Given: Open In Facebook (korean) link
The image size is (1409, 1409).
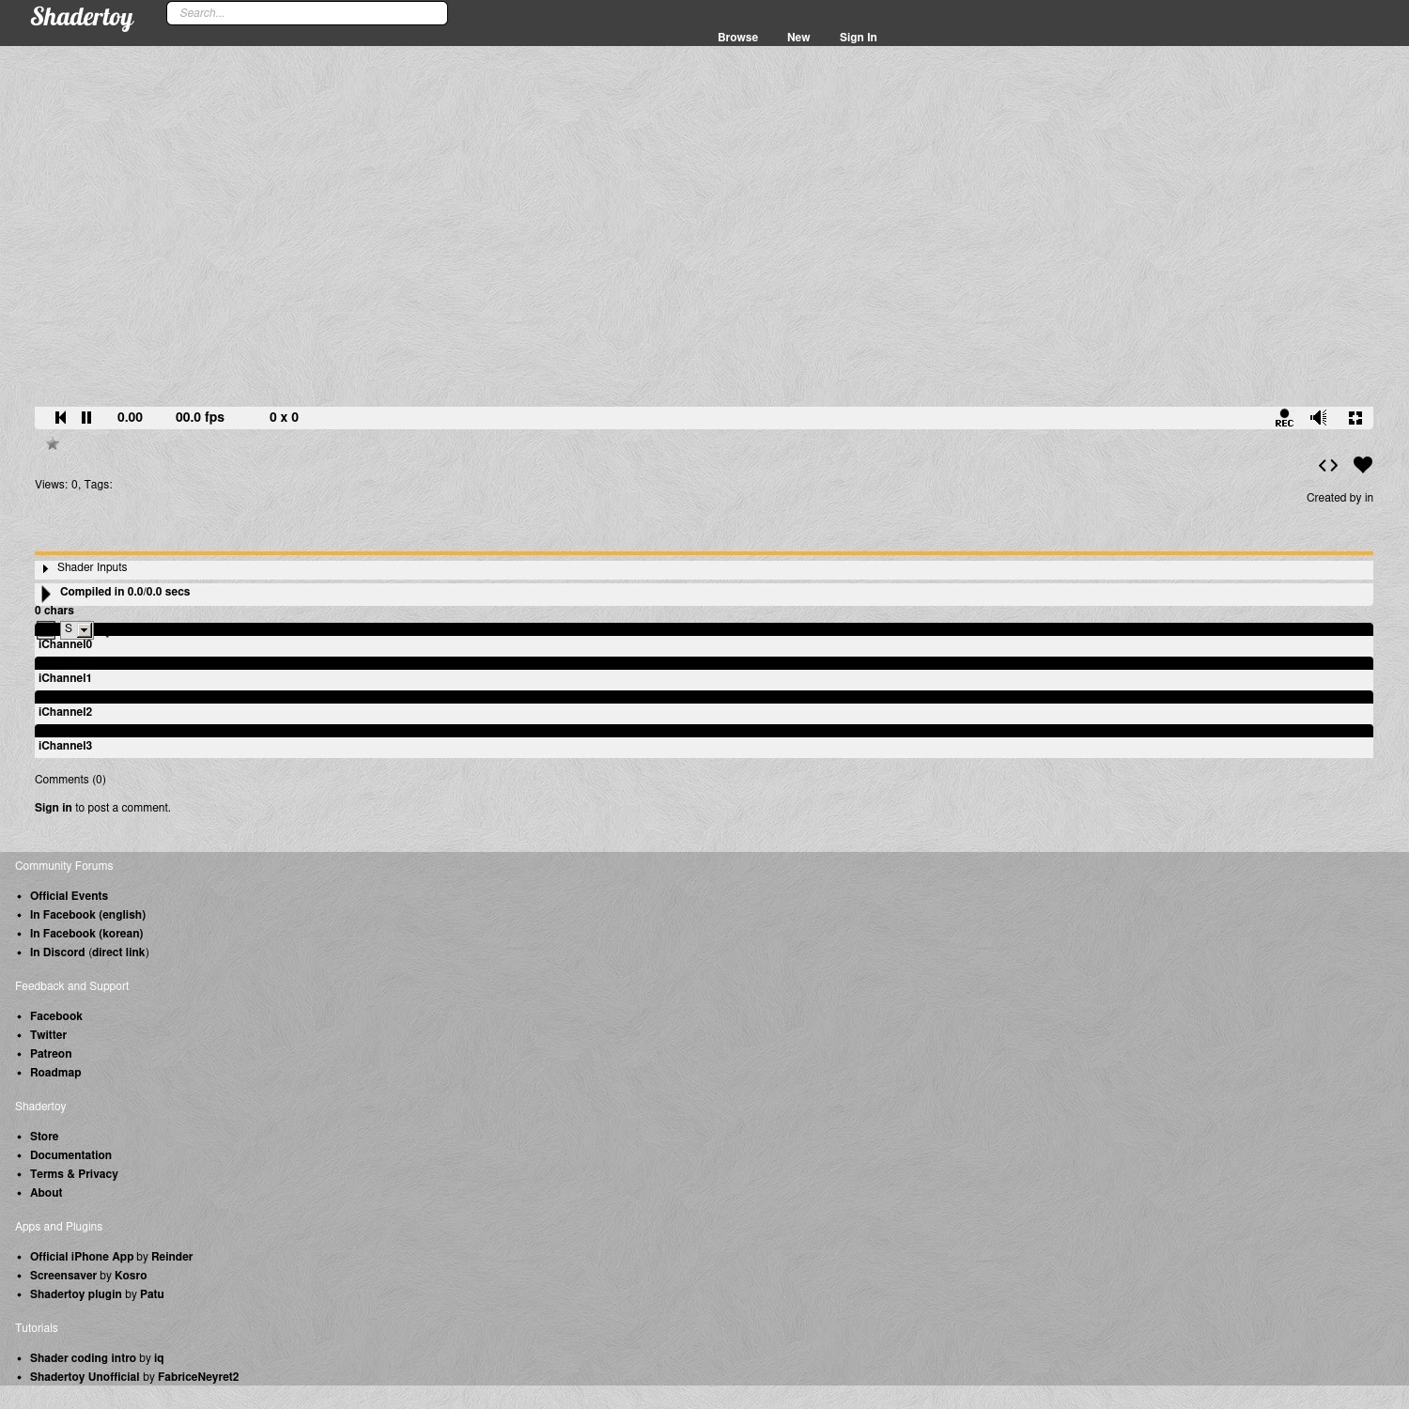Looking at the screenshot, I should tap(86, 934).
